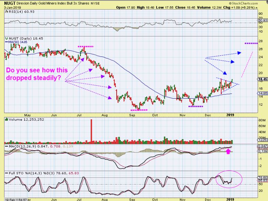Click the 20 level on the stochastic axis
This screenshot has height=201, width=268.
260,191
